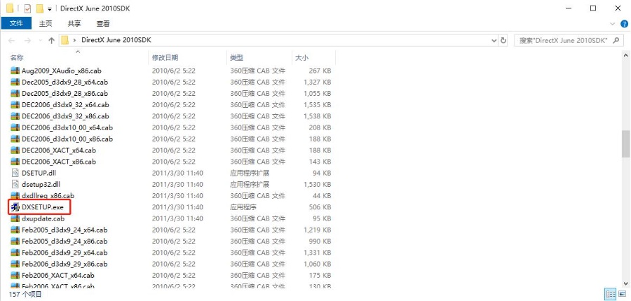Open the 查看 ribbon tab
Image resolution: width=631 pixels, height=301 pixels.
pyautogui.click(x=103, y=24)
